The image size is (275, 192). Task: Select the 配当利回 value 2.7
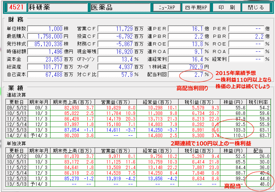point(186,75)
